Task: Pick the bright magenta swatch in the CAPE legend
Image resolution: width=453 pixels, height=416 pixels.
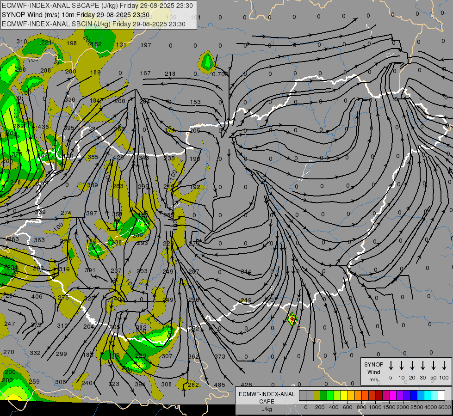Action: tap(393, 396)
